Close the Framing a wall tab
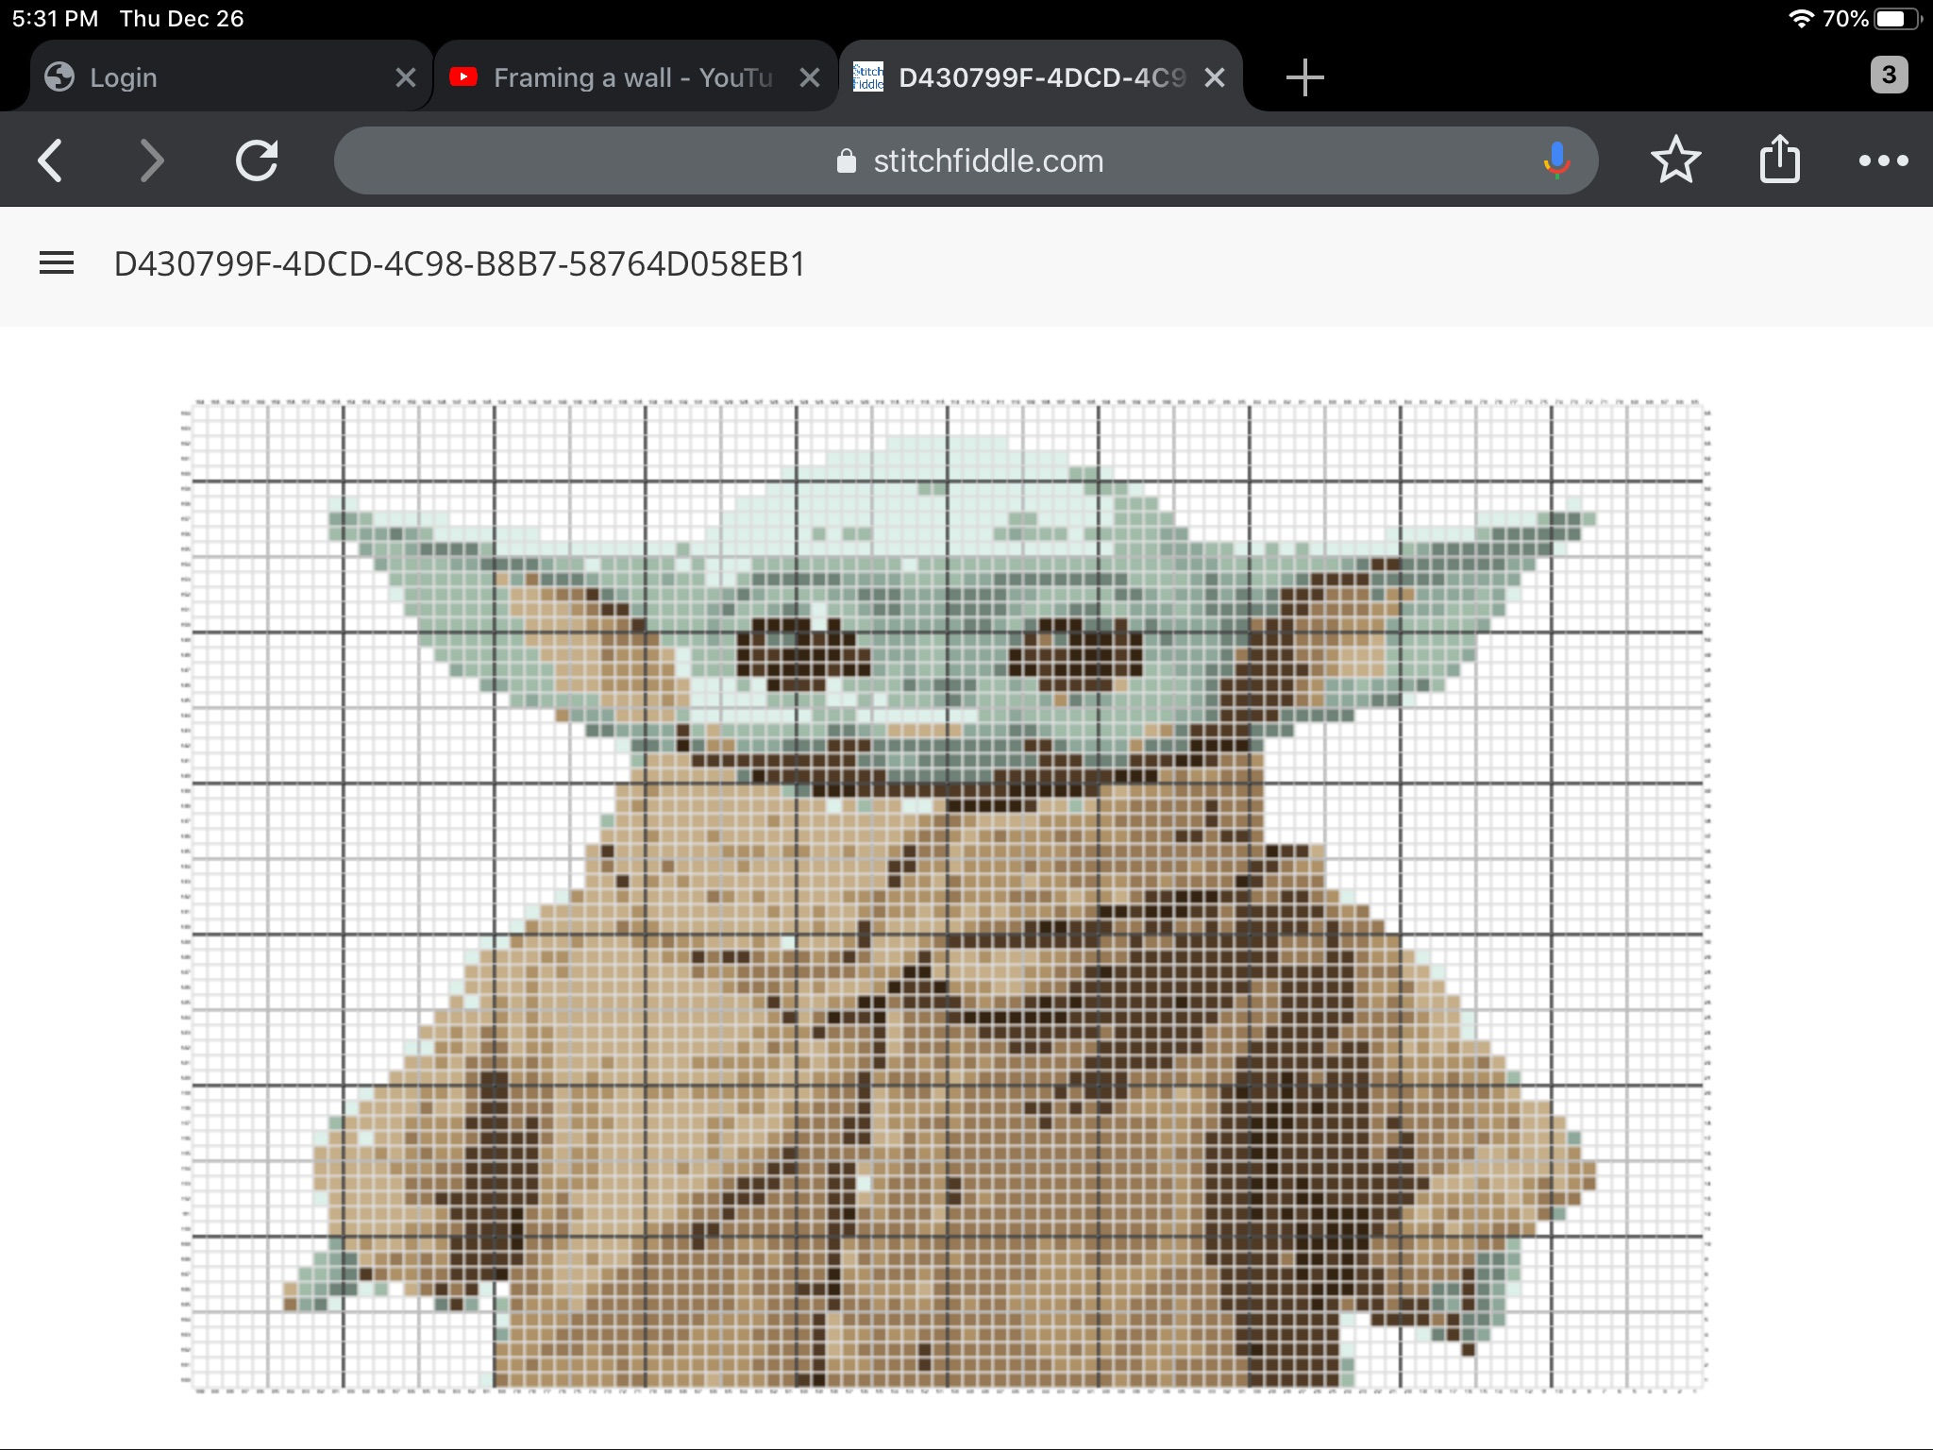This screenshot has width=1933, height=1450. [x=810, y=77]
